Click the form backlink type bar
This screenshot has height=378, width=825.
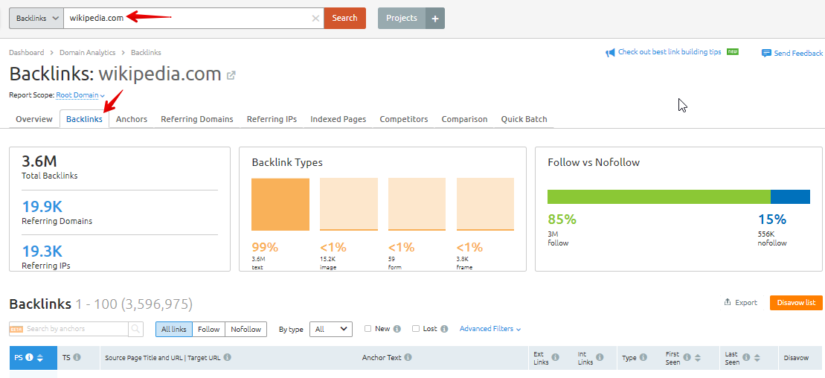(417, 205)
